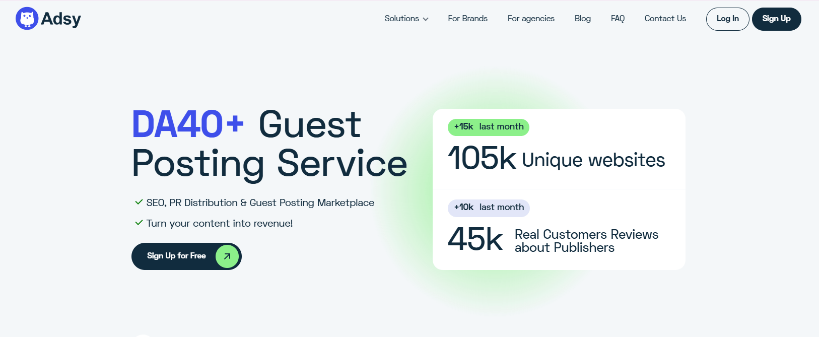Screen dimensions: 819x337
Task: Open the FAQ page
Action: (x=618, y=19)
